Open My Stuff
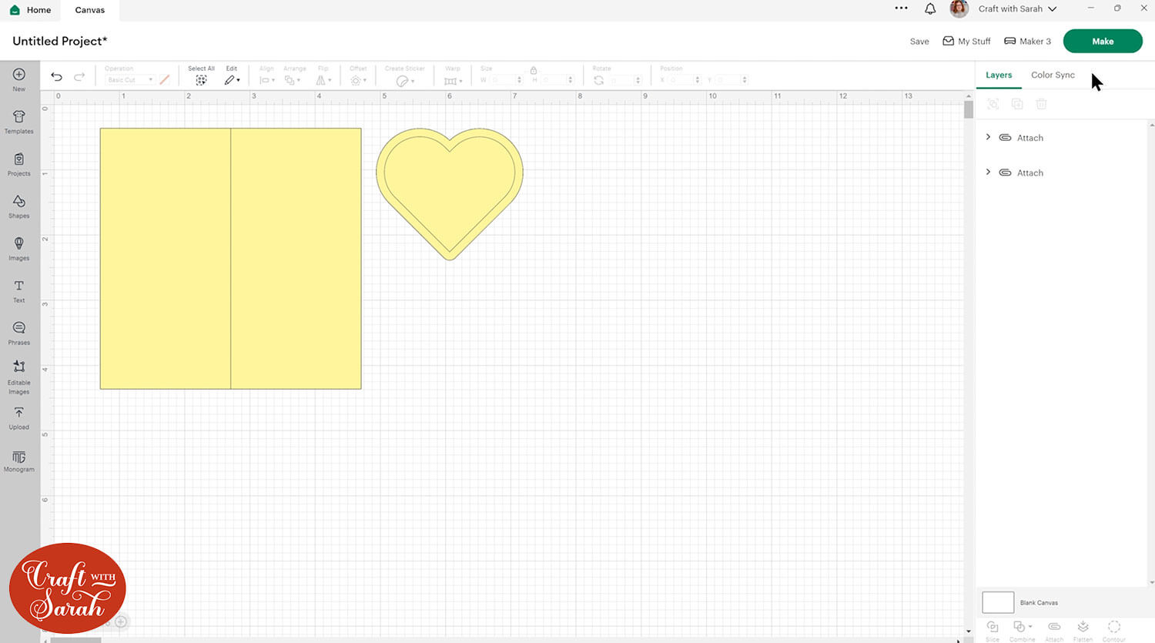Viewport: 1155px width, 643px height. tap(966, 42)
